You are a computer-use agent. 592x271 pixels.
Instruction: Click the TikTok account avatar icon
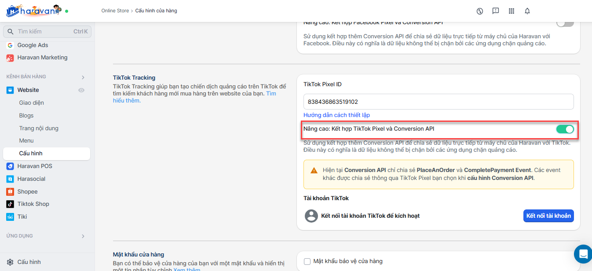click(311, 216)
